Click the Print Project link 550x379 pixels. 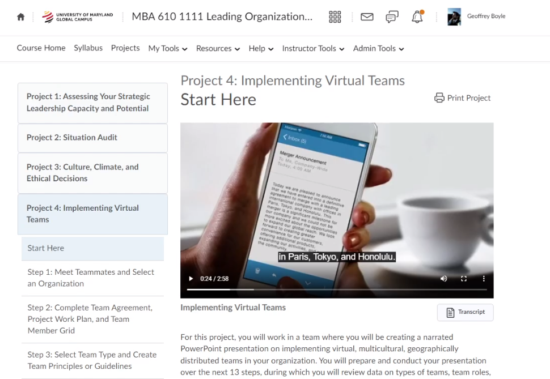[x=463, y=98]
